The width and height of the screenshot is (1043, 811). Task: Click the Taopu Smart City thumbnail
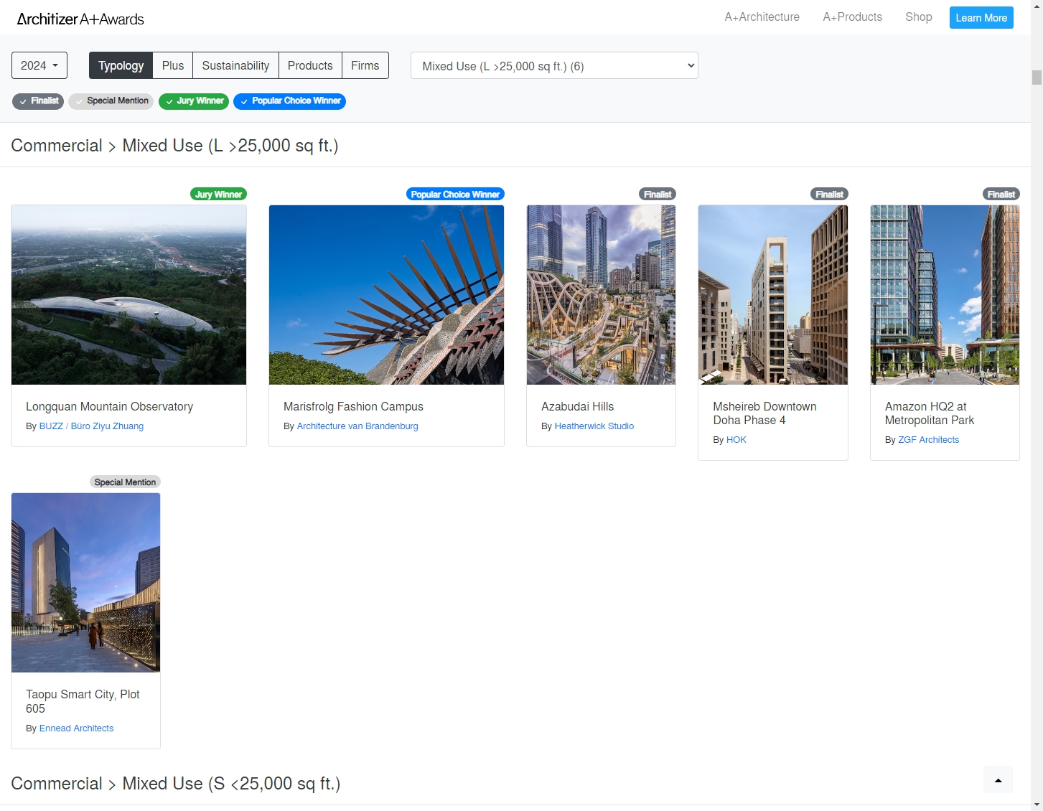pos(85,582)
